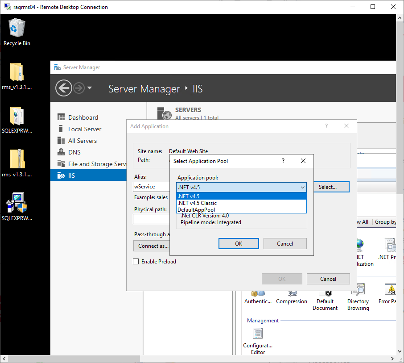Image resolution: width=404 pixels, height=363 pixels.
Task: Open the SQLEXPRW folder icon with globe
Action: tap(17, 120)
